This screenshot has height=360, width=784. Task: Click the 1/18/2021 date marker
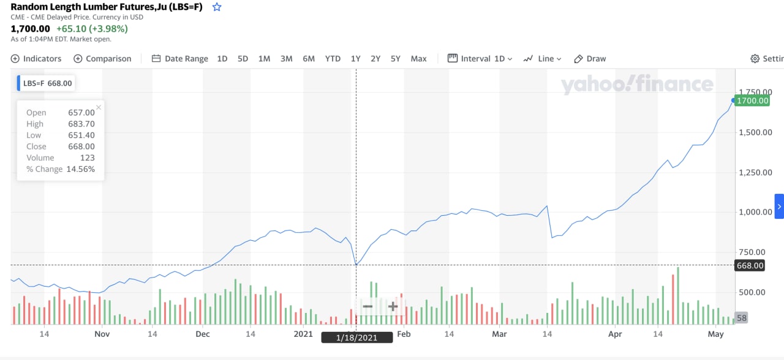[x=357, y=337]
